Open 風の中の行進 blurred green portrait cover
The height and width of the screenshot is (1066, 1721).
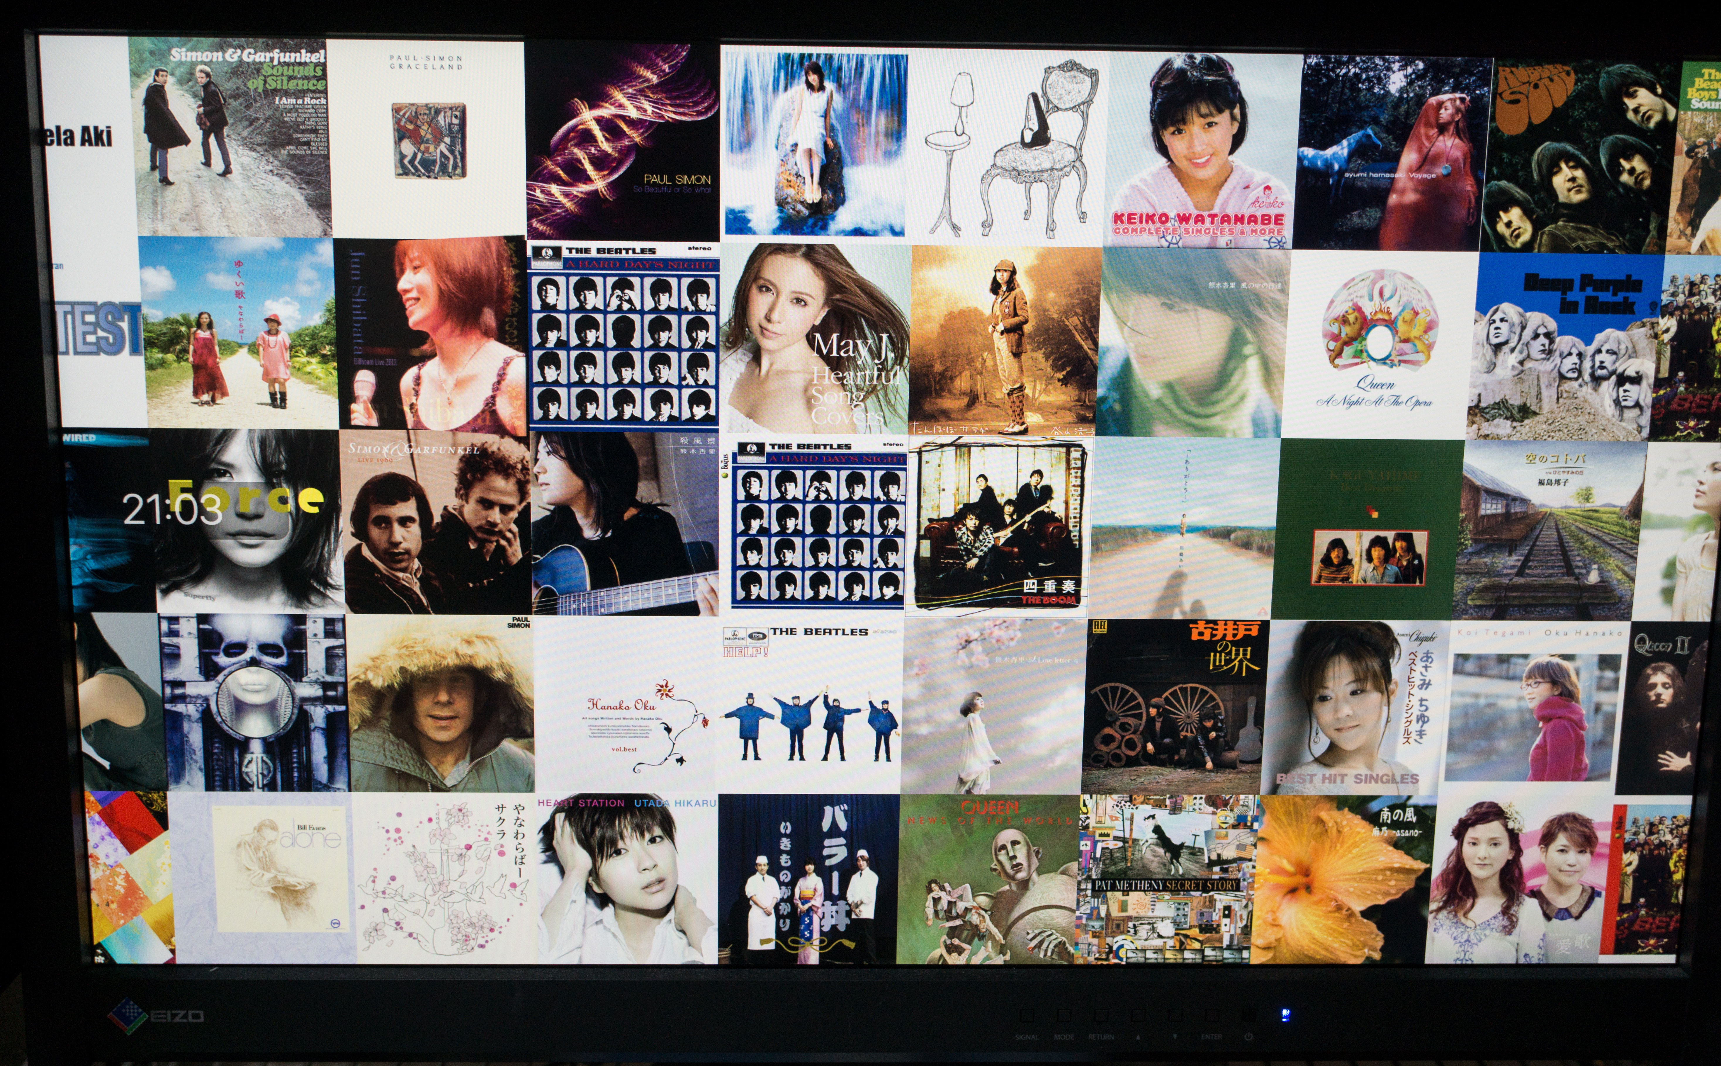[x=1193, y=343]
